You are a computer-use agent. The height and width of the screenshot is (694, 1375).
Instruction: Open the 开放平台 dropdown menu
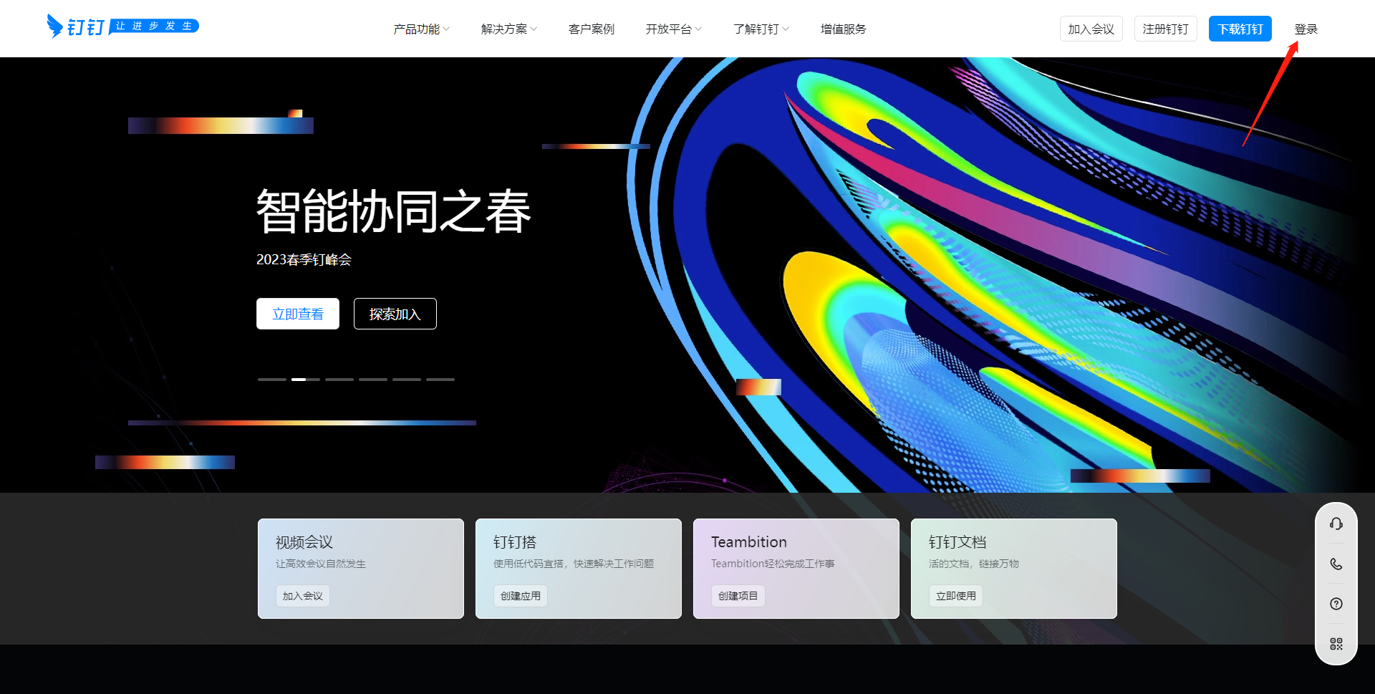click(673, 29)
